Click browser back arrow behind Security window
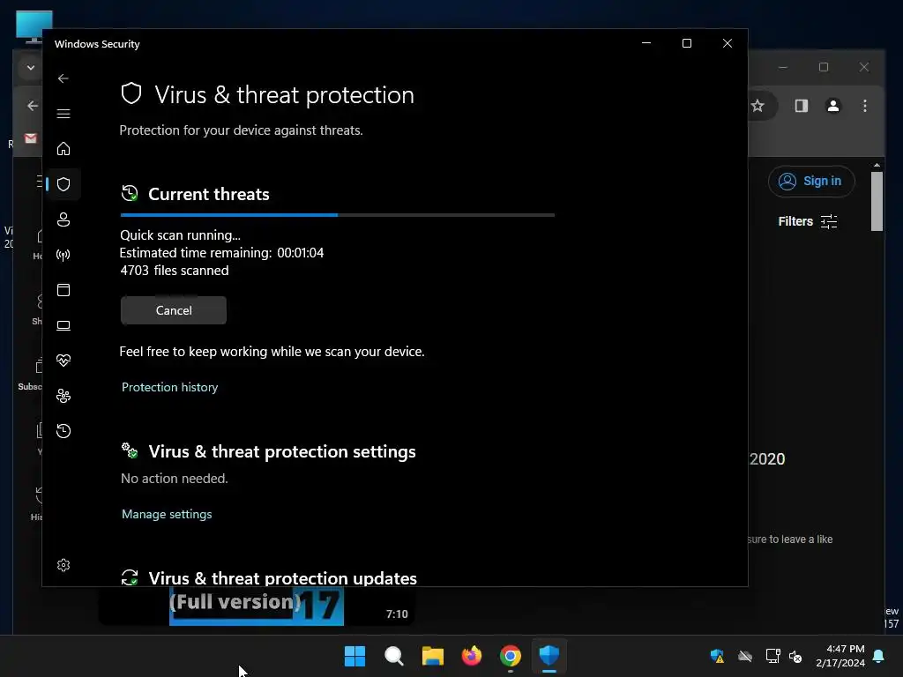Viewport: 903px width, 677px height. (x=33, y=106)
